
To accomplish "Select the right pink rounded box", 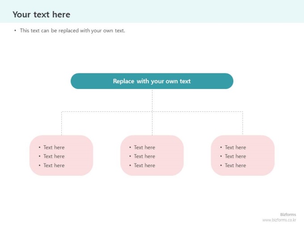I will point(243,155).
